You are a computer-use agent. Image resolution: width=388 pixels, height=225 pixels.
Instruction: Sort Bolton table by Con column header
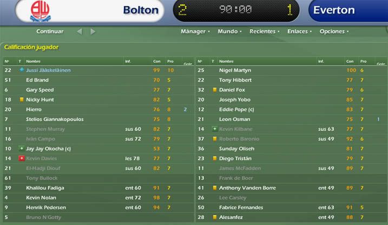(x=156, y=61)
